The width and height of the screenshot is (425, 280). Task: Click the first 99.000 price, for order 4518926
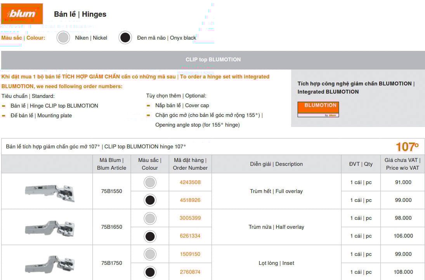coord(403,200)
